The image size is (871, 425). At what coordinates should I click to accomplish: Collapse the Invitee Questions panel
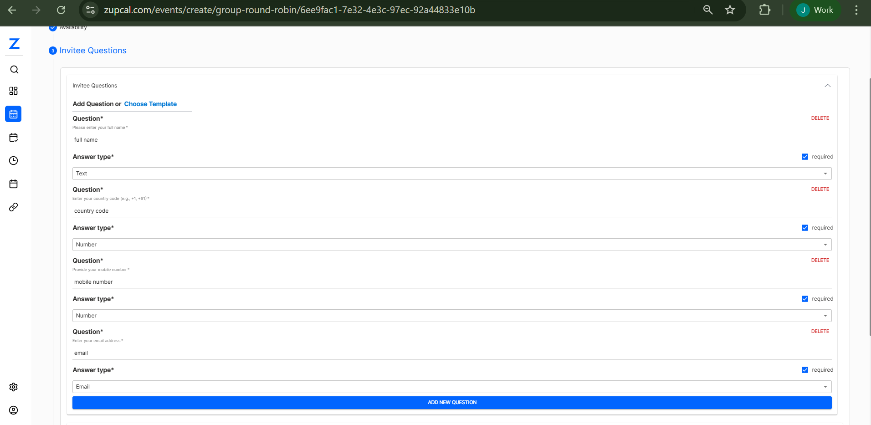[827, 86]
